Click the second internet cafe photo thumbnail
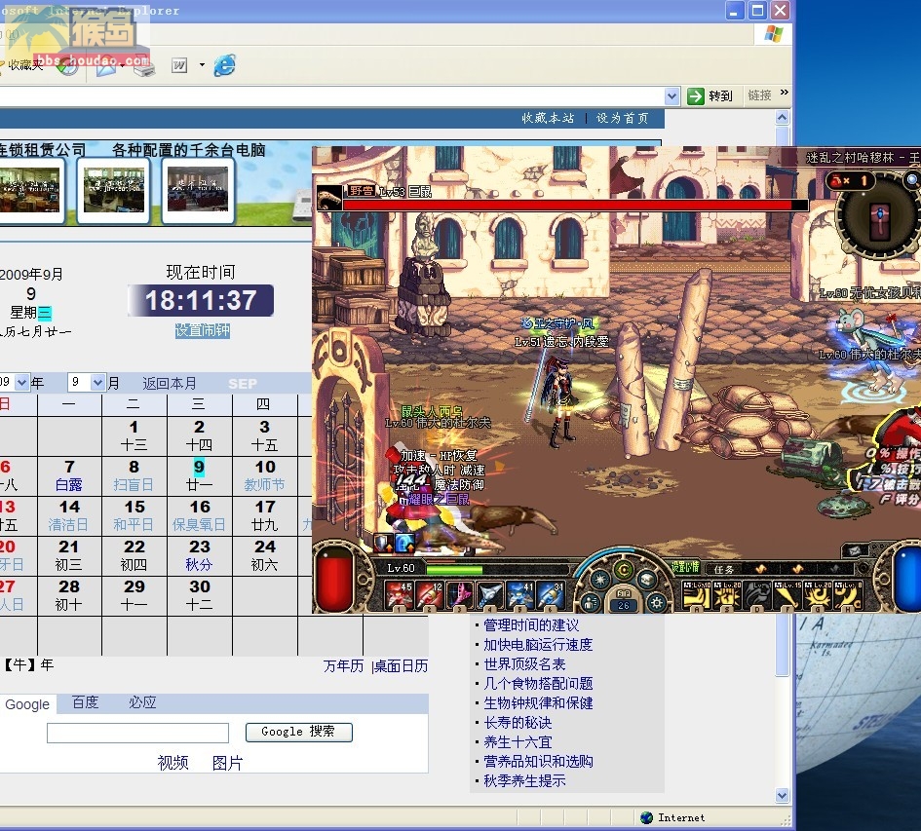 [114, 190]
